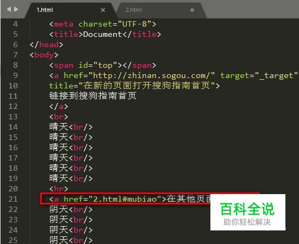Click 晴天<br/> on line 17
Screen dimensions: 299x244
coord(71,158)
